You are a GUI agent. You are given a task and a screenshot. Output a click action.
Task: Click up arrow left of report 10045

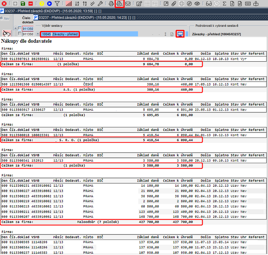38,34
